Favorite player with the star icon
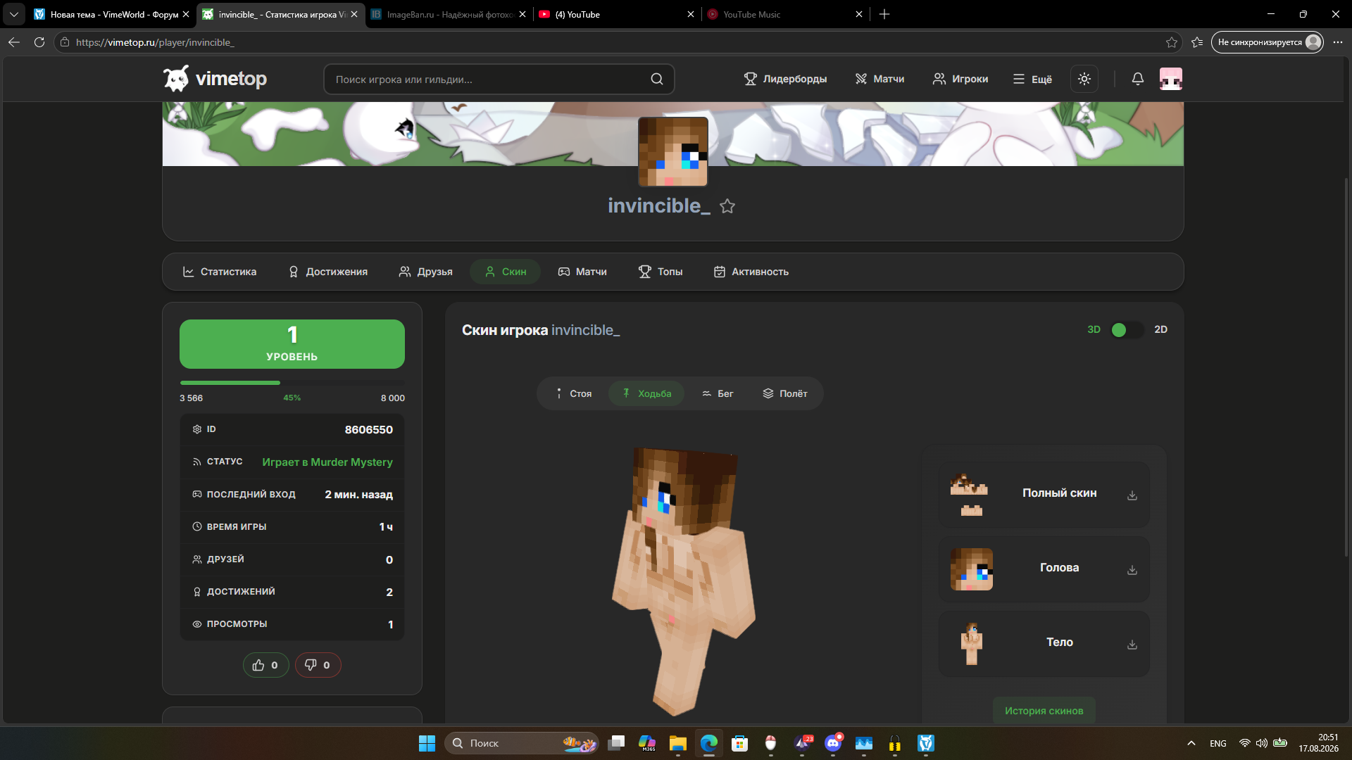 [727, 206]
